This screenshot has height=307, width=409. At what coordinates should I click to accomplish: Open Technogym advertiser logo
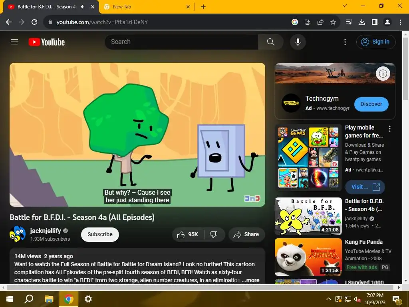[291, 103]
